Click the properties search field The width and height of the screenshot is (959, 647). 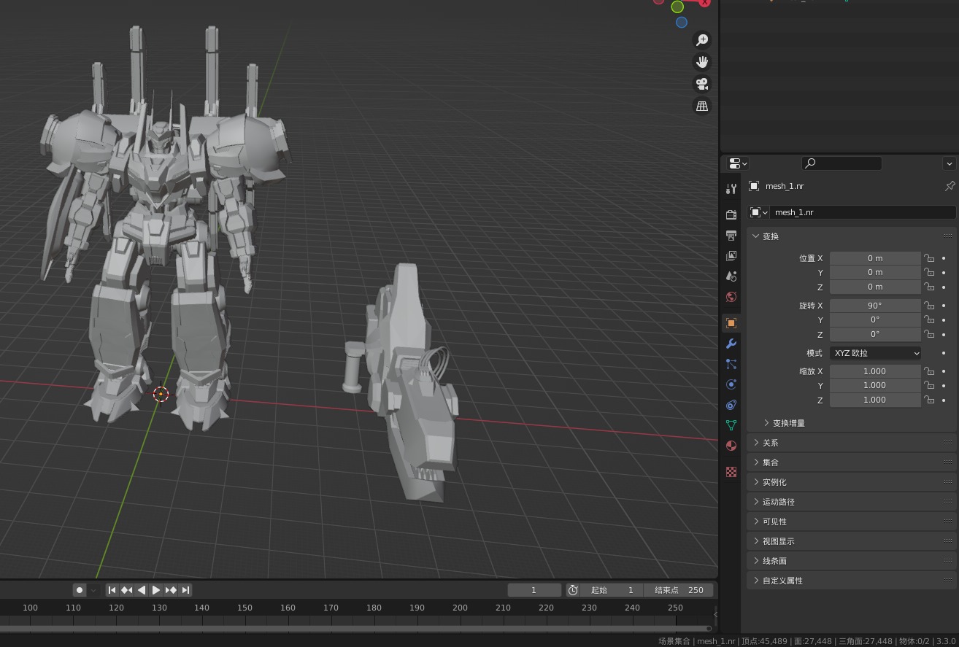point(841,163)
